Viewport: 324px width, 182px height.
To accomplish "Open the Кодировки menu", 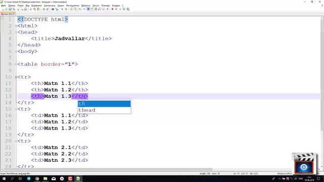I will tap(36, 6).
